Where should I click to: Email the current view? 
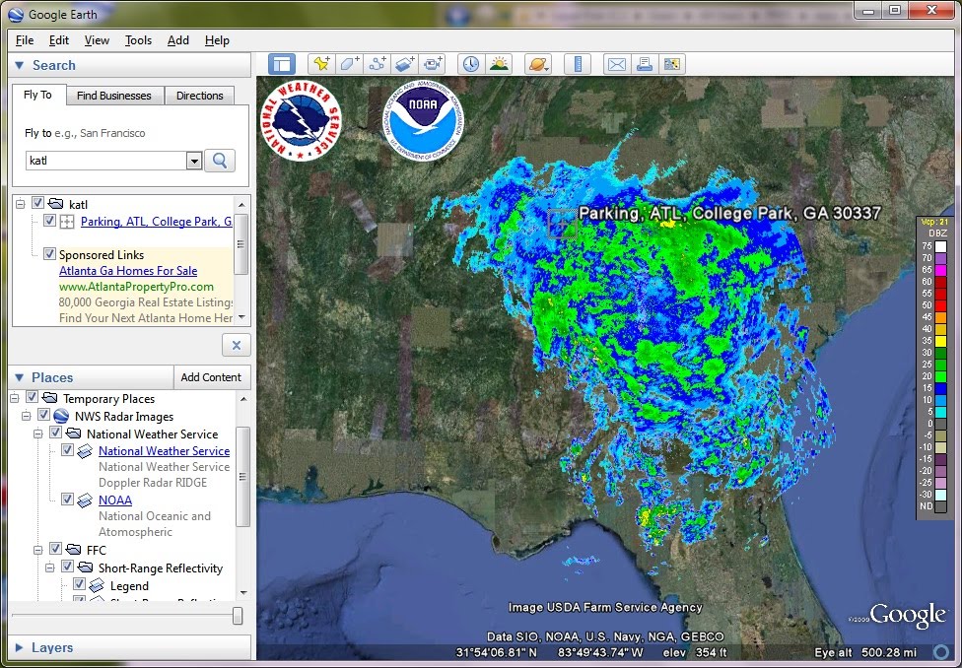pos(615,63)
